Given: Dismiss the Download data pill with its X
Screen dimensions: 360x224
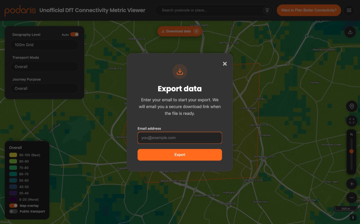Looking at the screenshot, I should [x=196, y=31].
